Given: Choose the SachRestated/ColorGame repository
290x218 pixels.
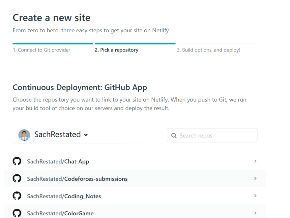Looking at the screenshot, I should 60,213.
